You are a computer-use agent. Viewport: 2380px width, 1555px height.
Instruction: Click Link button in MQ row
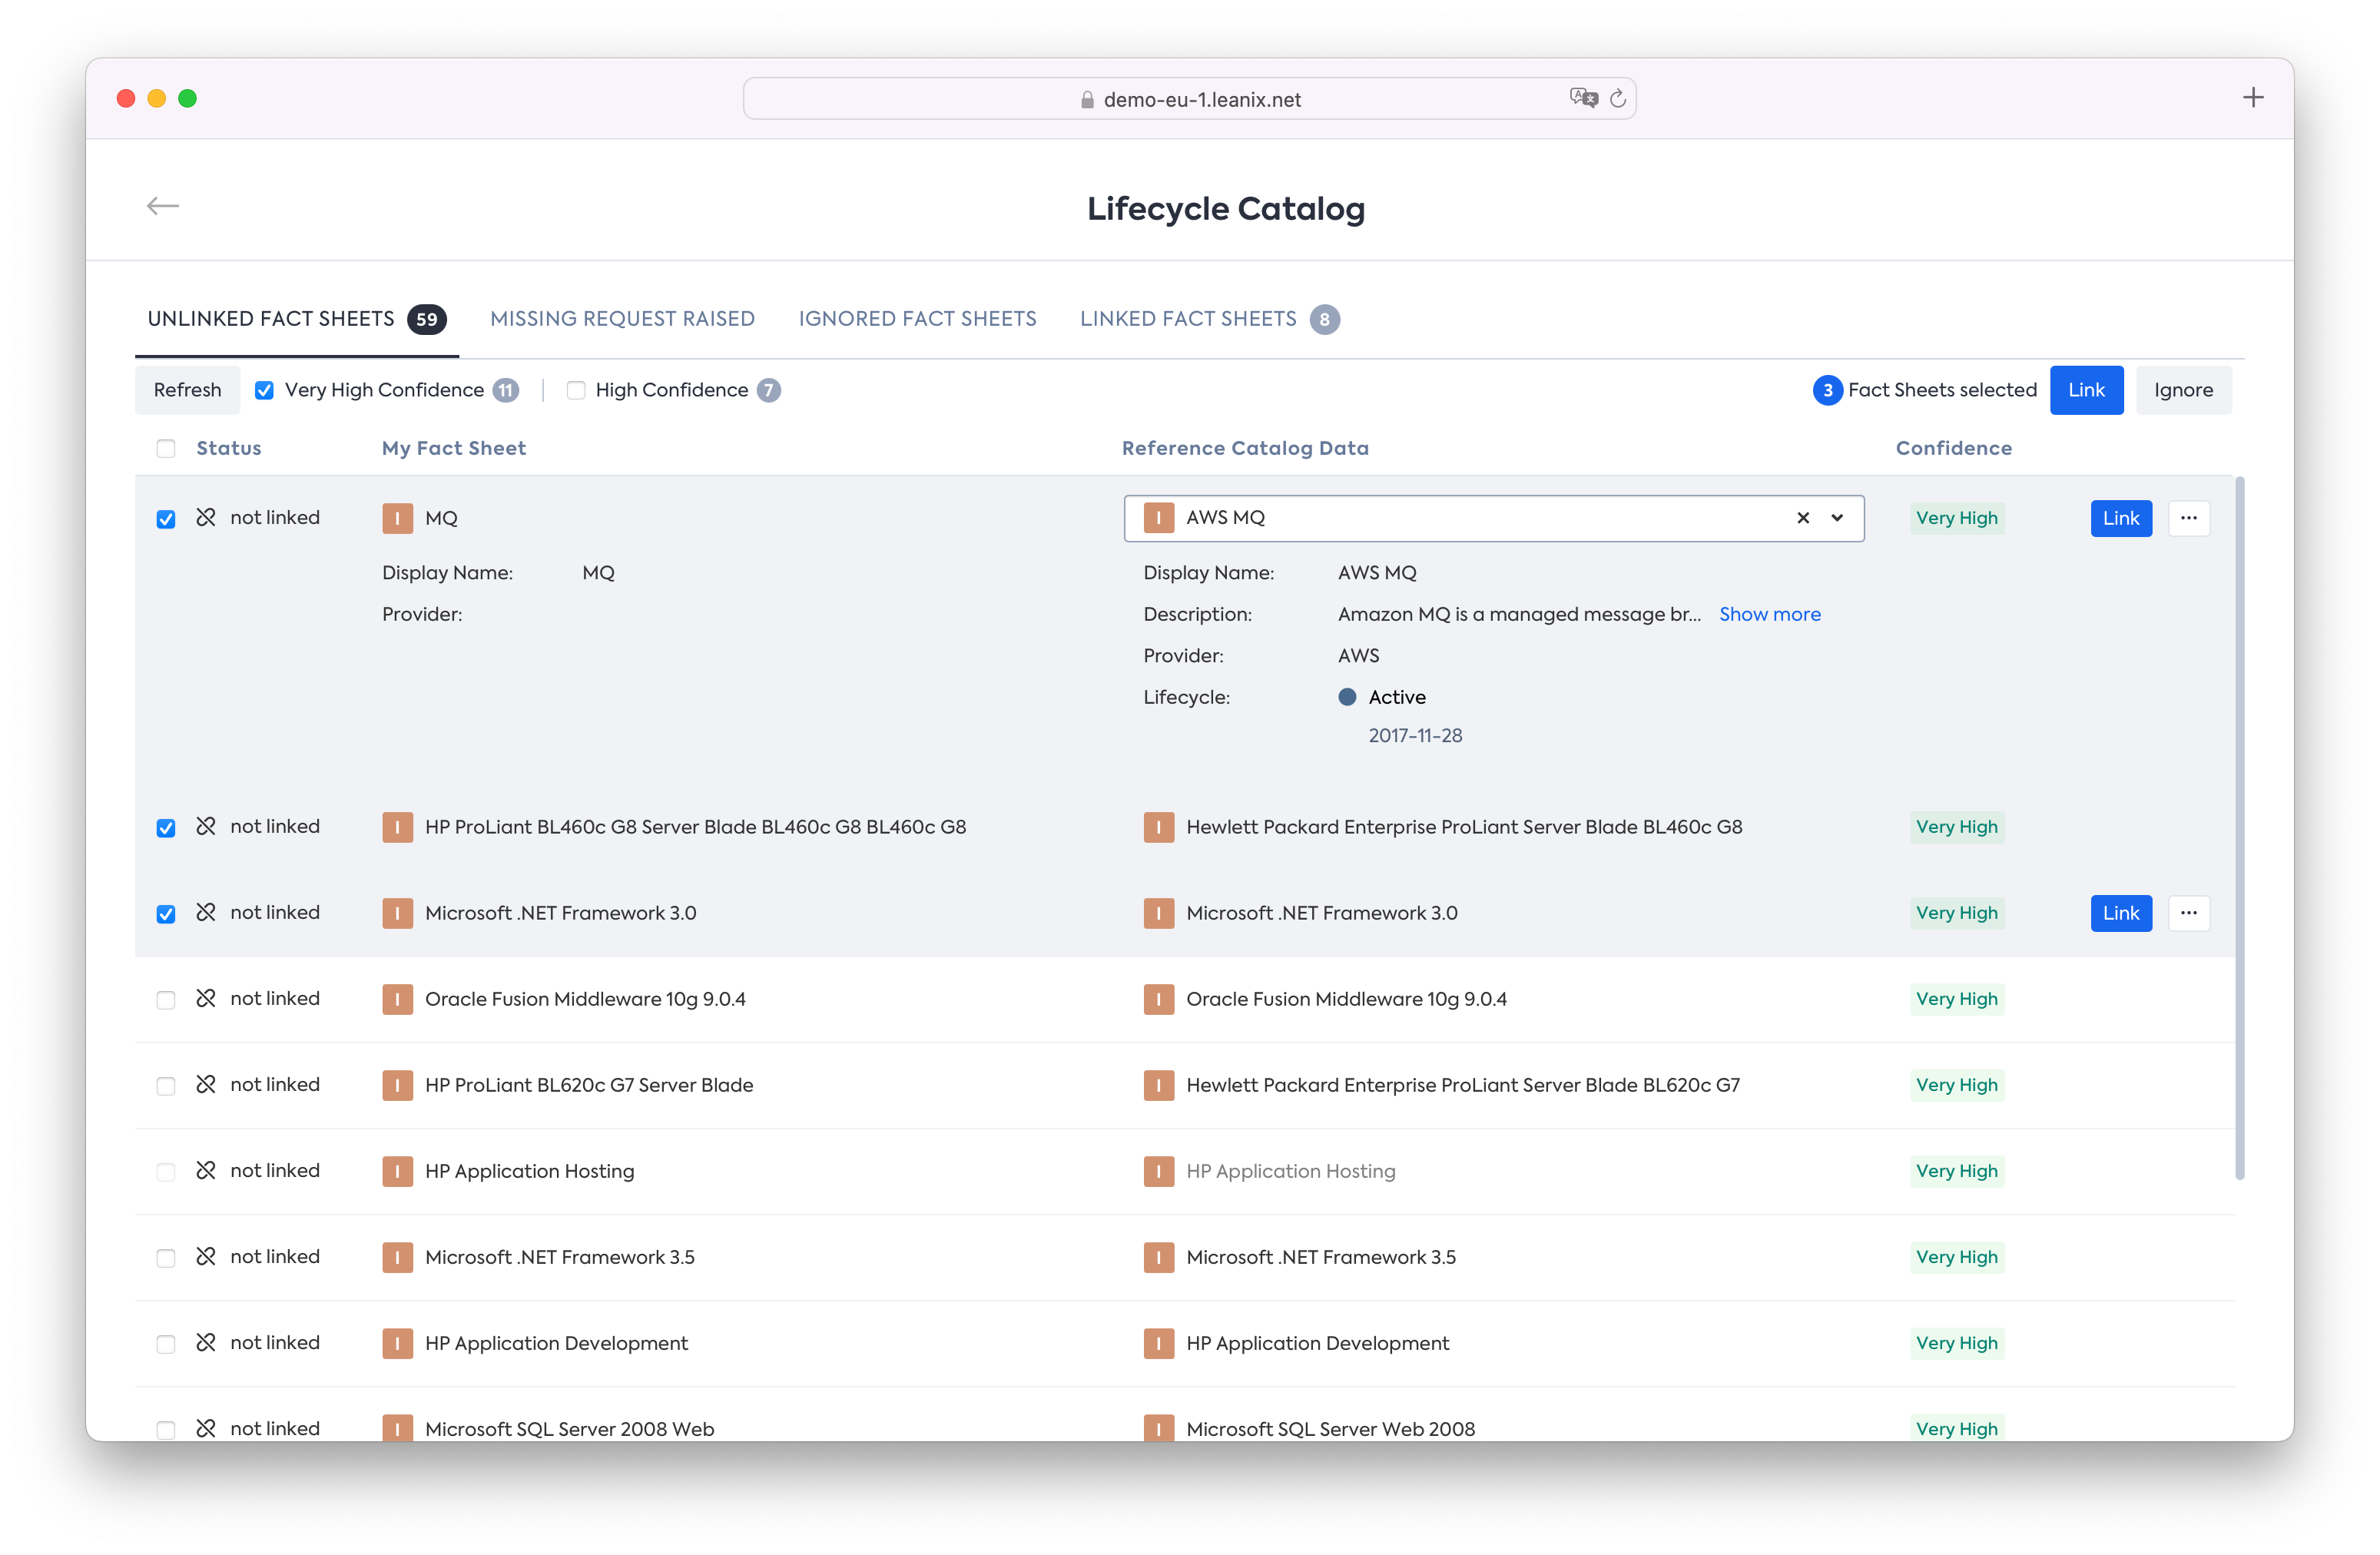point(2121,518)
